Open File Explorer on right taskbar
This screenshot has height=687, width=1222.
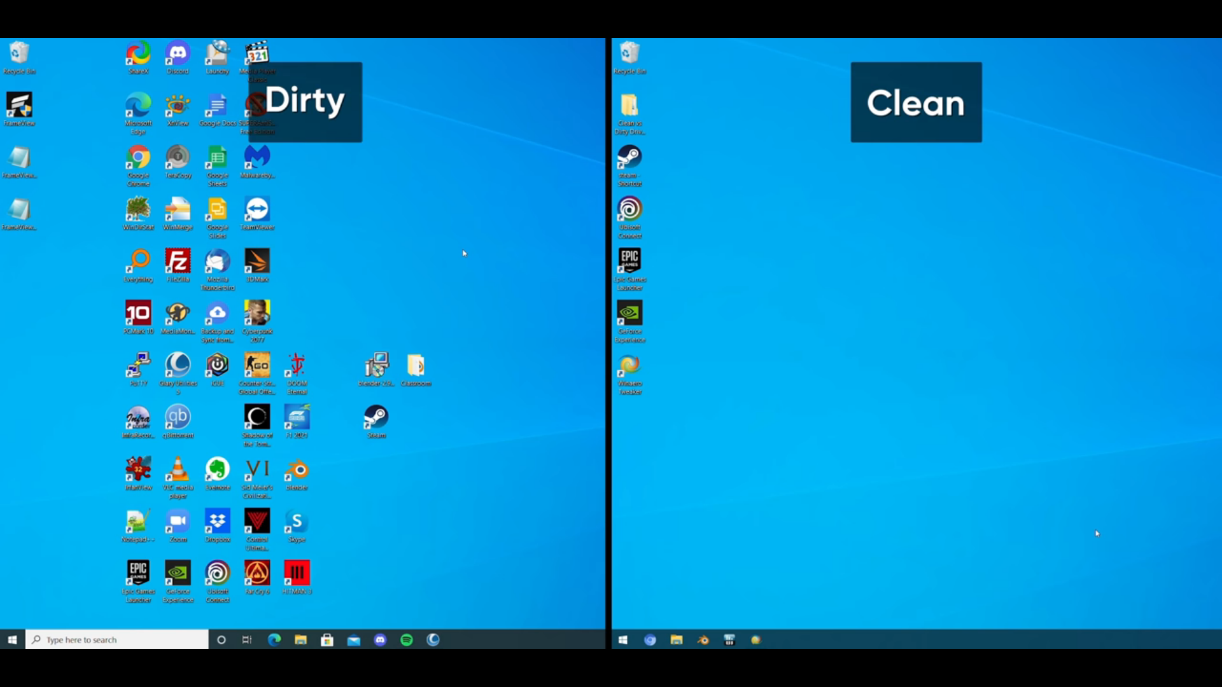coord(677,640)
